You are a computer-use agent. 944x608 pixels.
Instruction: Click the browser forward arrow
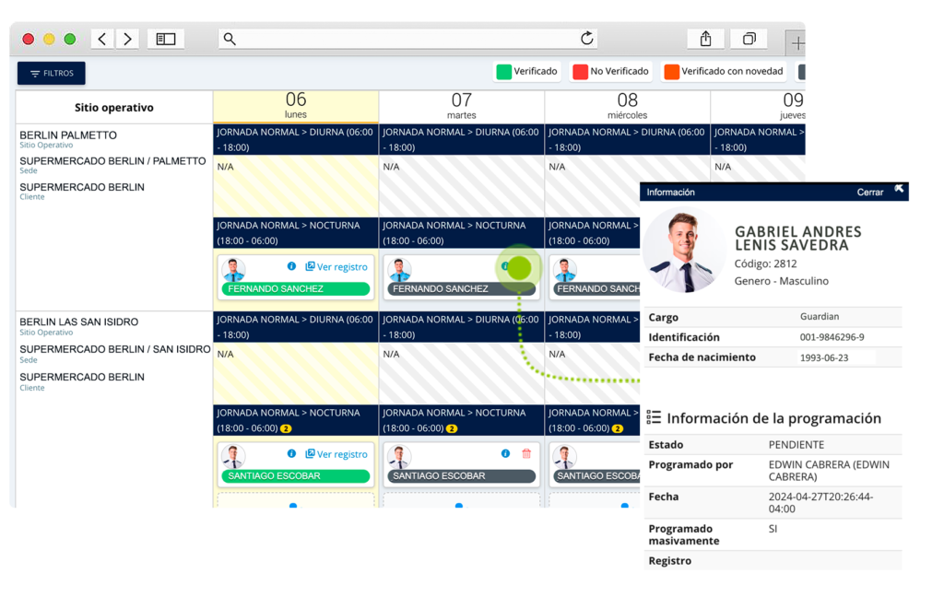pyautogui.click(x=127, y=39)
